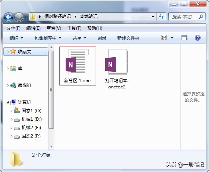Viewport: 209px width, 172px height.
Task: Click the file name 新分区 1.one
Action: [x=77, y=81]
